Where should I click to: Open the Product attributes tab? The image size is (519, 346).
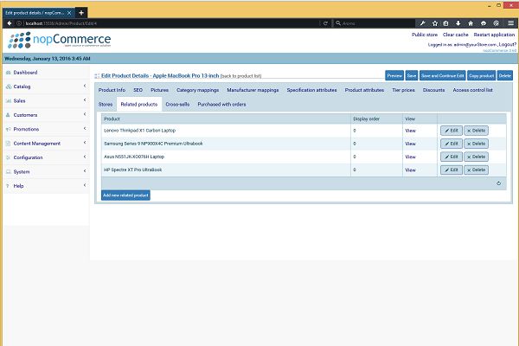pyautogui.click(x=364, y=90)
